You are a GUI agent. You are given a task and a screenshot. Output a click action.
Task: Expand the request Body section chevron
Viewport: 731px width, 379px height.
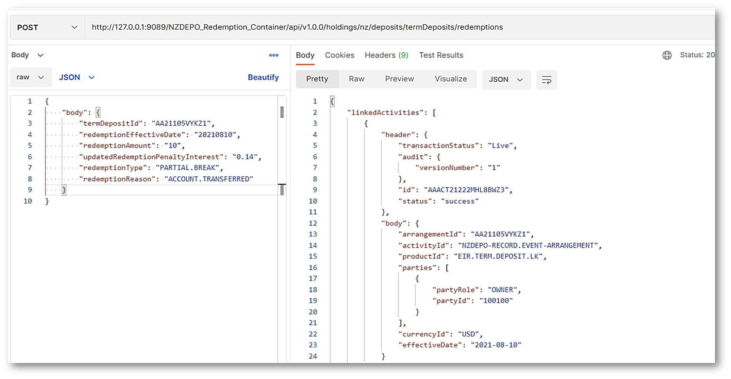40,56
